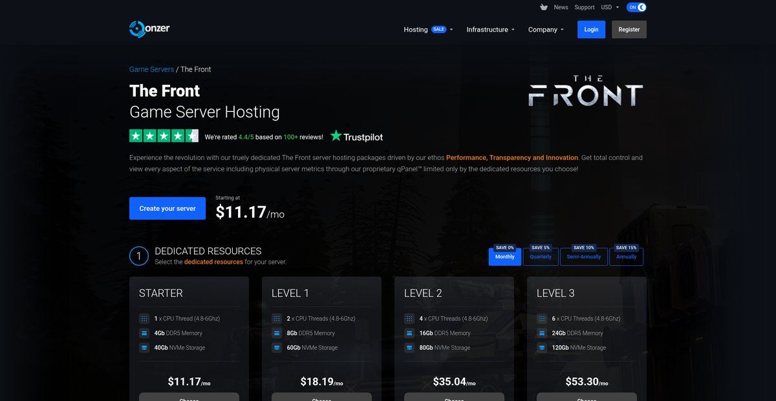Click Starter 4Gb memory icon
The height and width of the screenshot is (401, 776).
coord(144,333)
